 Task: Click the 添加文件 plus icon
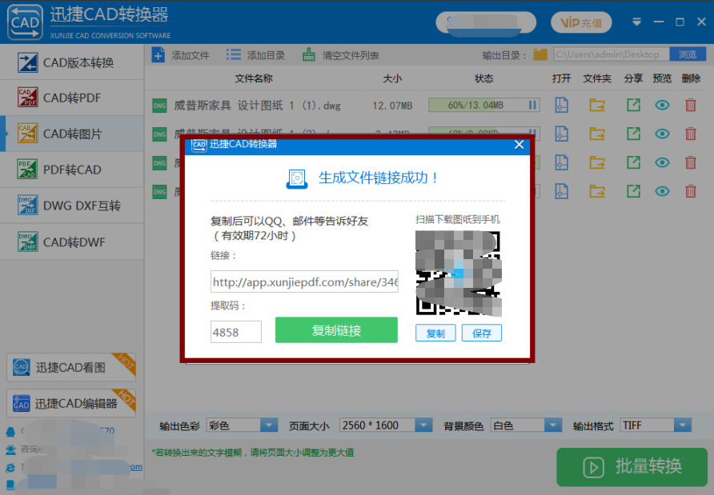click(158, 55)
